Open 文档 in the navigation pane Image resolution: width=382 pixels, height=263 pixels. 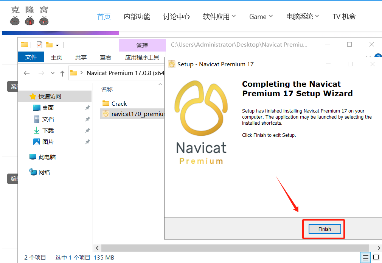pos(48,119)
